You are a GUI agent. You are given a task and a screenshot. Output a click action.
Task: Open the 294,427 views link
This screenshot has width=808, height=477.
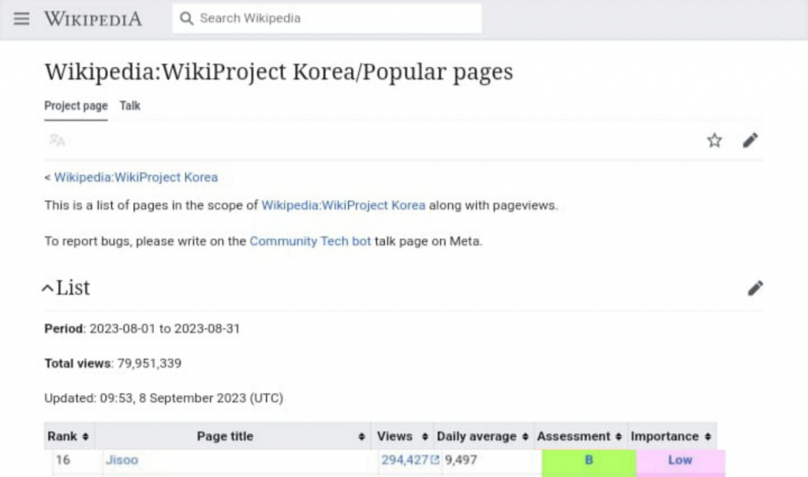410,460
